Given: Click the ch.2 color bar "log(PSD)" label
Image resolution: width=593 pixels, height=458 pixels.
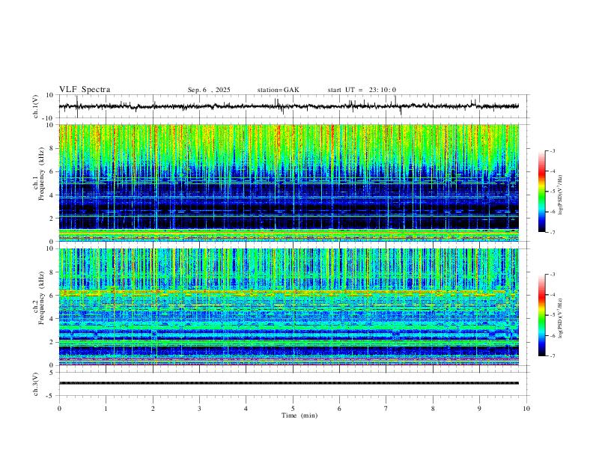Looking at the screenshot, I should pos(560,318).
